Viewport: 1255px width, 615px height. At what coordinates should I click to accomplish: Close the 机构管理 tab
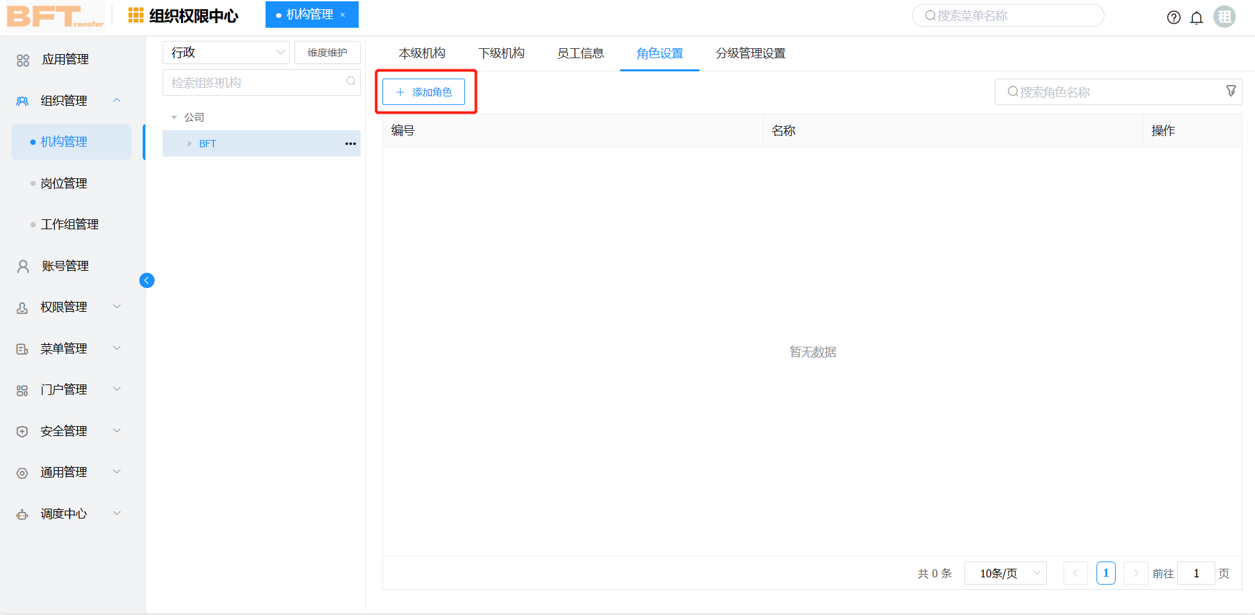343,15
